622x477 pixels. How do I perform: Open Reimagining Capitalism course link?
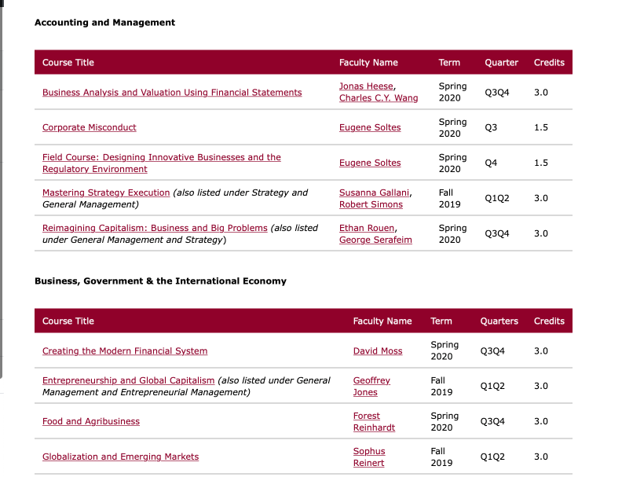[155, 228]
